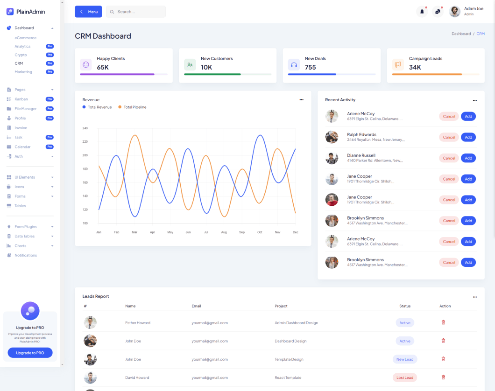This screenshot has height=391, width=495.
Task: Open eCommerce dashboard from sidebar
Action: (x=25, y=38)
